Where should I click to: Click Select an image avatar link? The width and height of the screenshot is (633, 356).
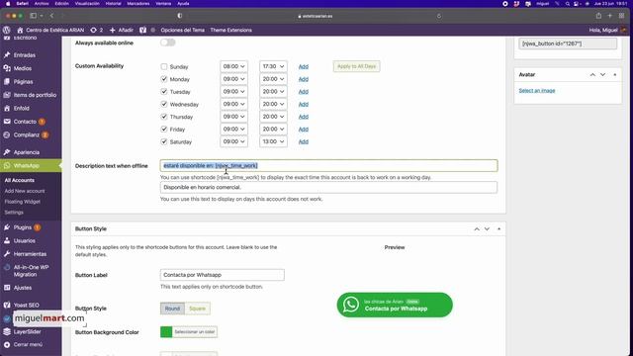537,90
